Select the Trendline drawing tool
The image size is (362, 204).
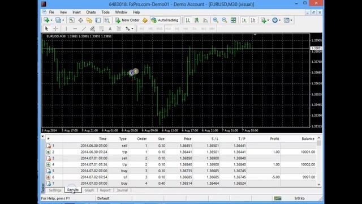point(84,29)
